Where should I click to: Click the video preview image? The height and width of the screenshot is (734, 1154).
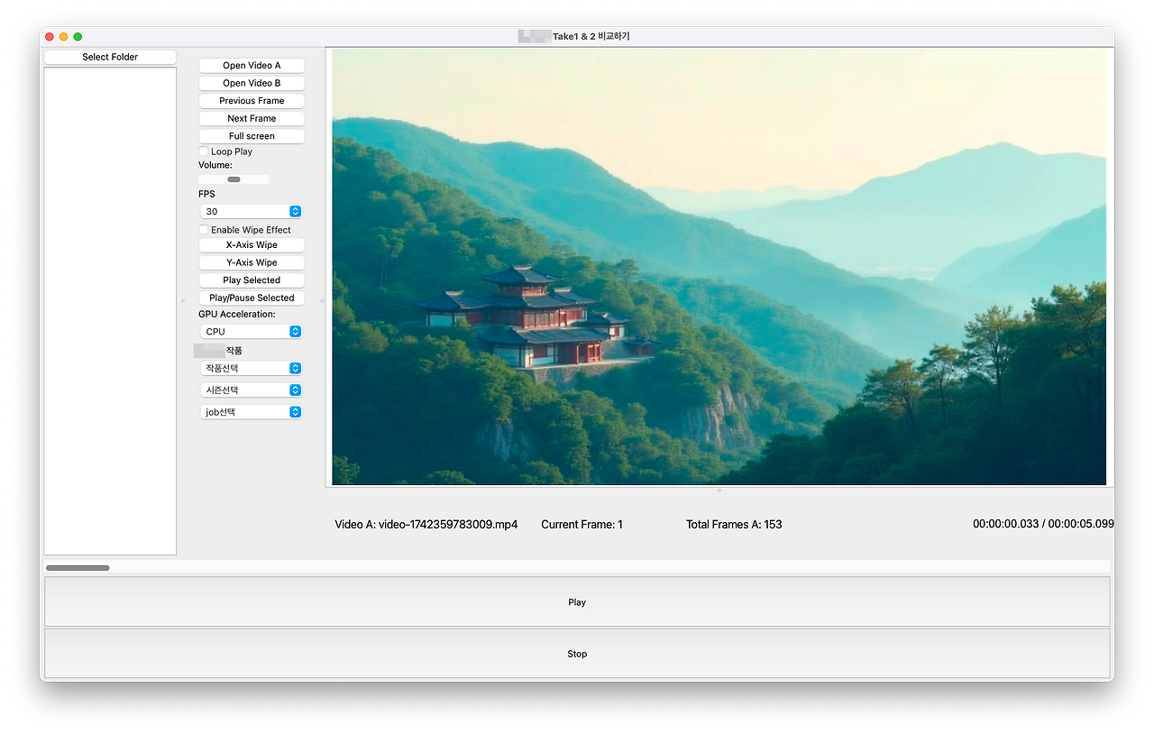719,267
